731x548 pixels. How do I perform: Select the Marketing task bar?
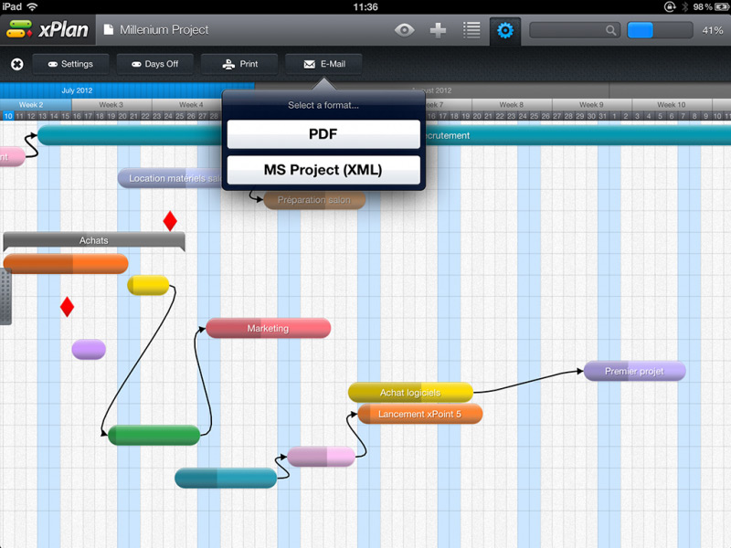[268, 328]
